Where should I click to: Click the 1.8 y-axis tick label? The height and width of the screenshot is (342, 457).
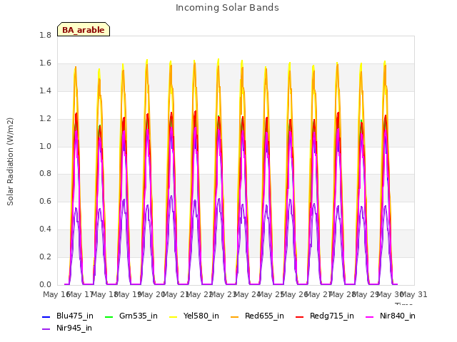(45, 36)
